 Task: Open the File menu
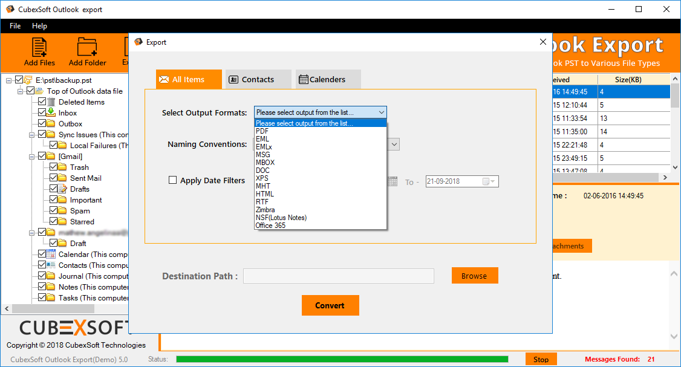pyautogui.click(x=15, y=26)
